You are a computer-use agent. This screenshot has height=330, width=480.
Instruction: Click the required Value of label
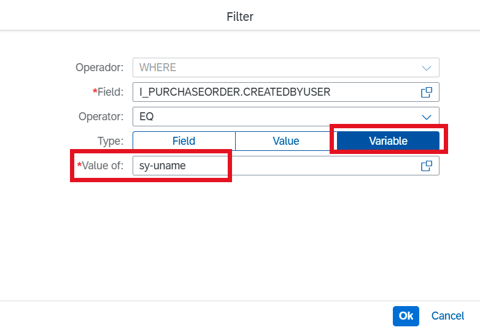100,166
